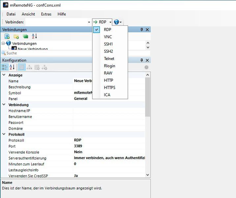Image resolution: width=236 pixels, height=198 pixels.
Task: Open the RDP protocol dropdown arrow
Action: point(110,22)
